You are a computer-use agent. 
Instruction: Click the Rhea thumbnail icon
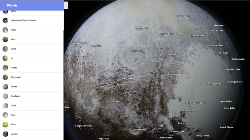click(x=5, y=115)
